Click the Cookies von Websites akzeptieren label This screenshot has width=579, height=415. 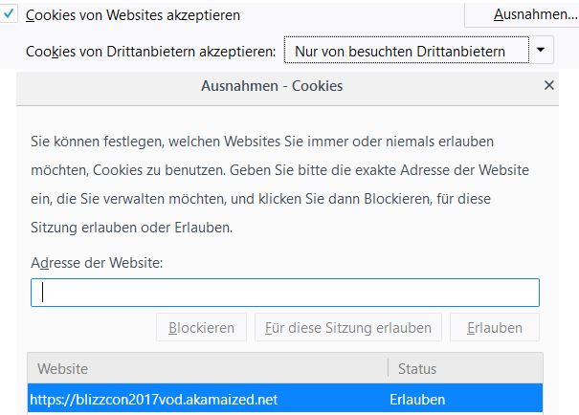[132, 15]
